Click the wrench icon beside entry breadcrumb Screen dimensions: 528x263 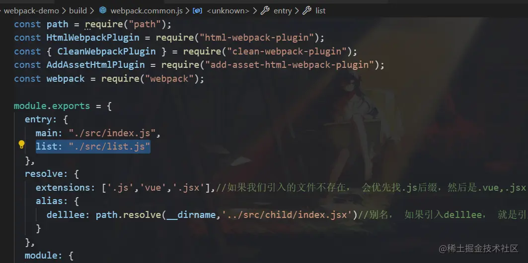click(x=265, y=11)
